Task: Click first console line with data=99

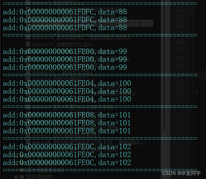Action: click(x=65, y=52)
